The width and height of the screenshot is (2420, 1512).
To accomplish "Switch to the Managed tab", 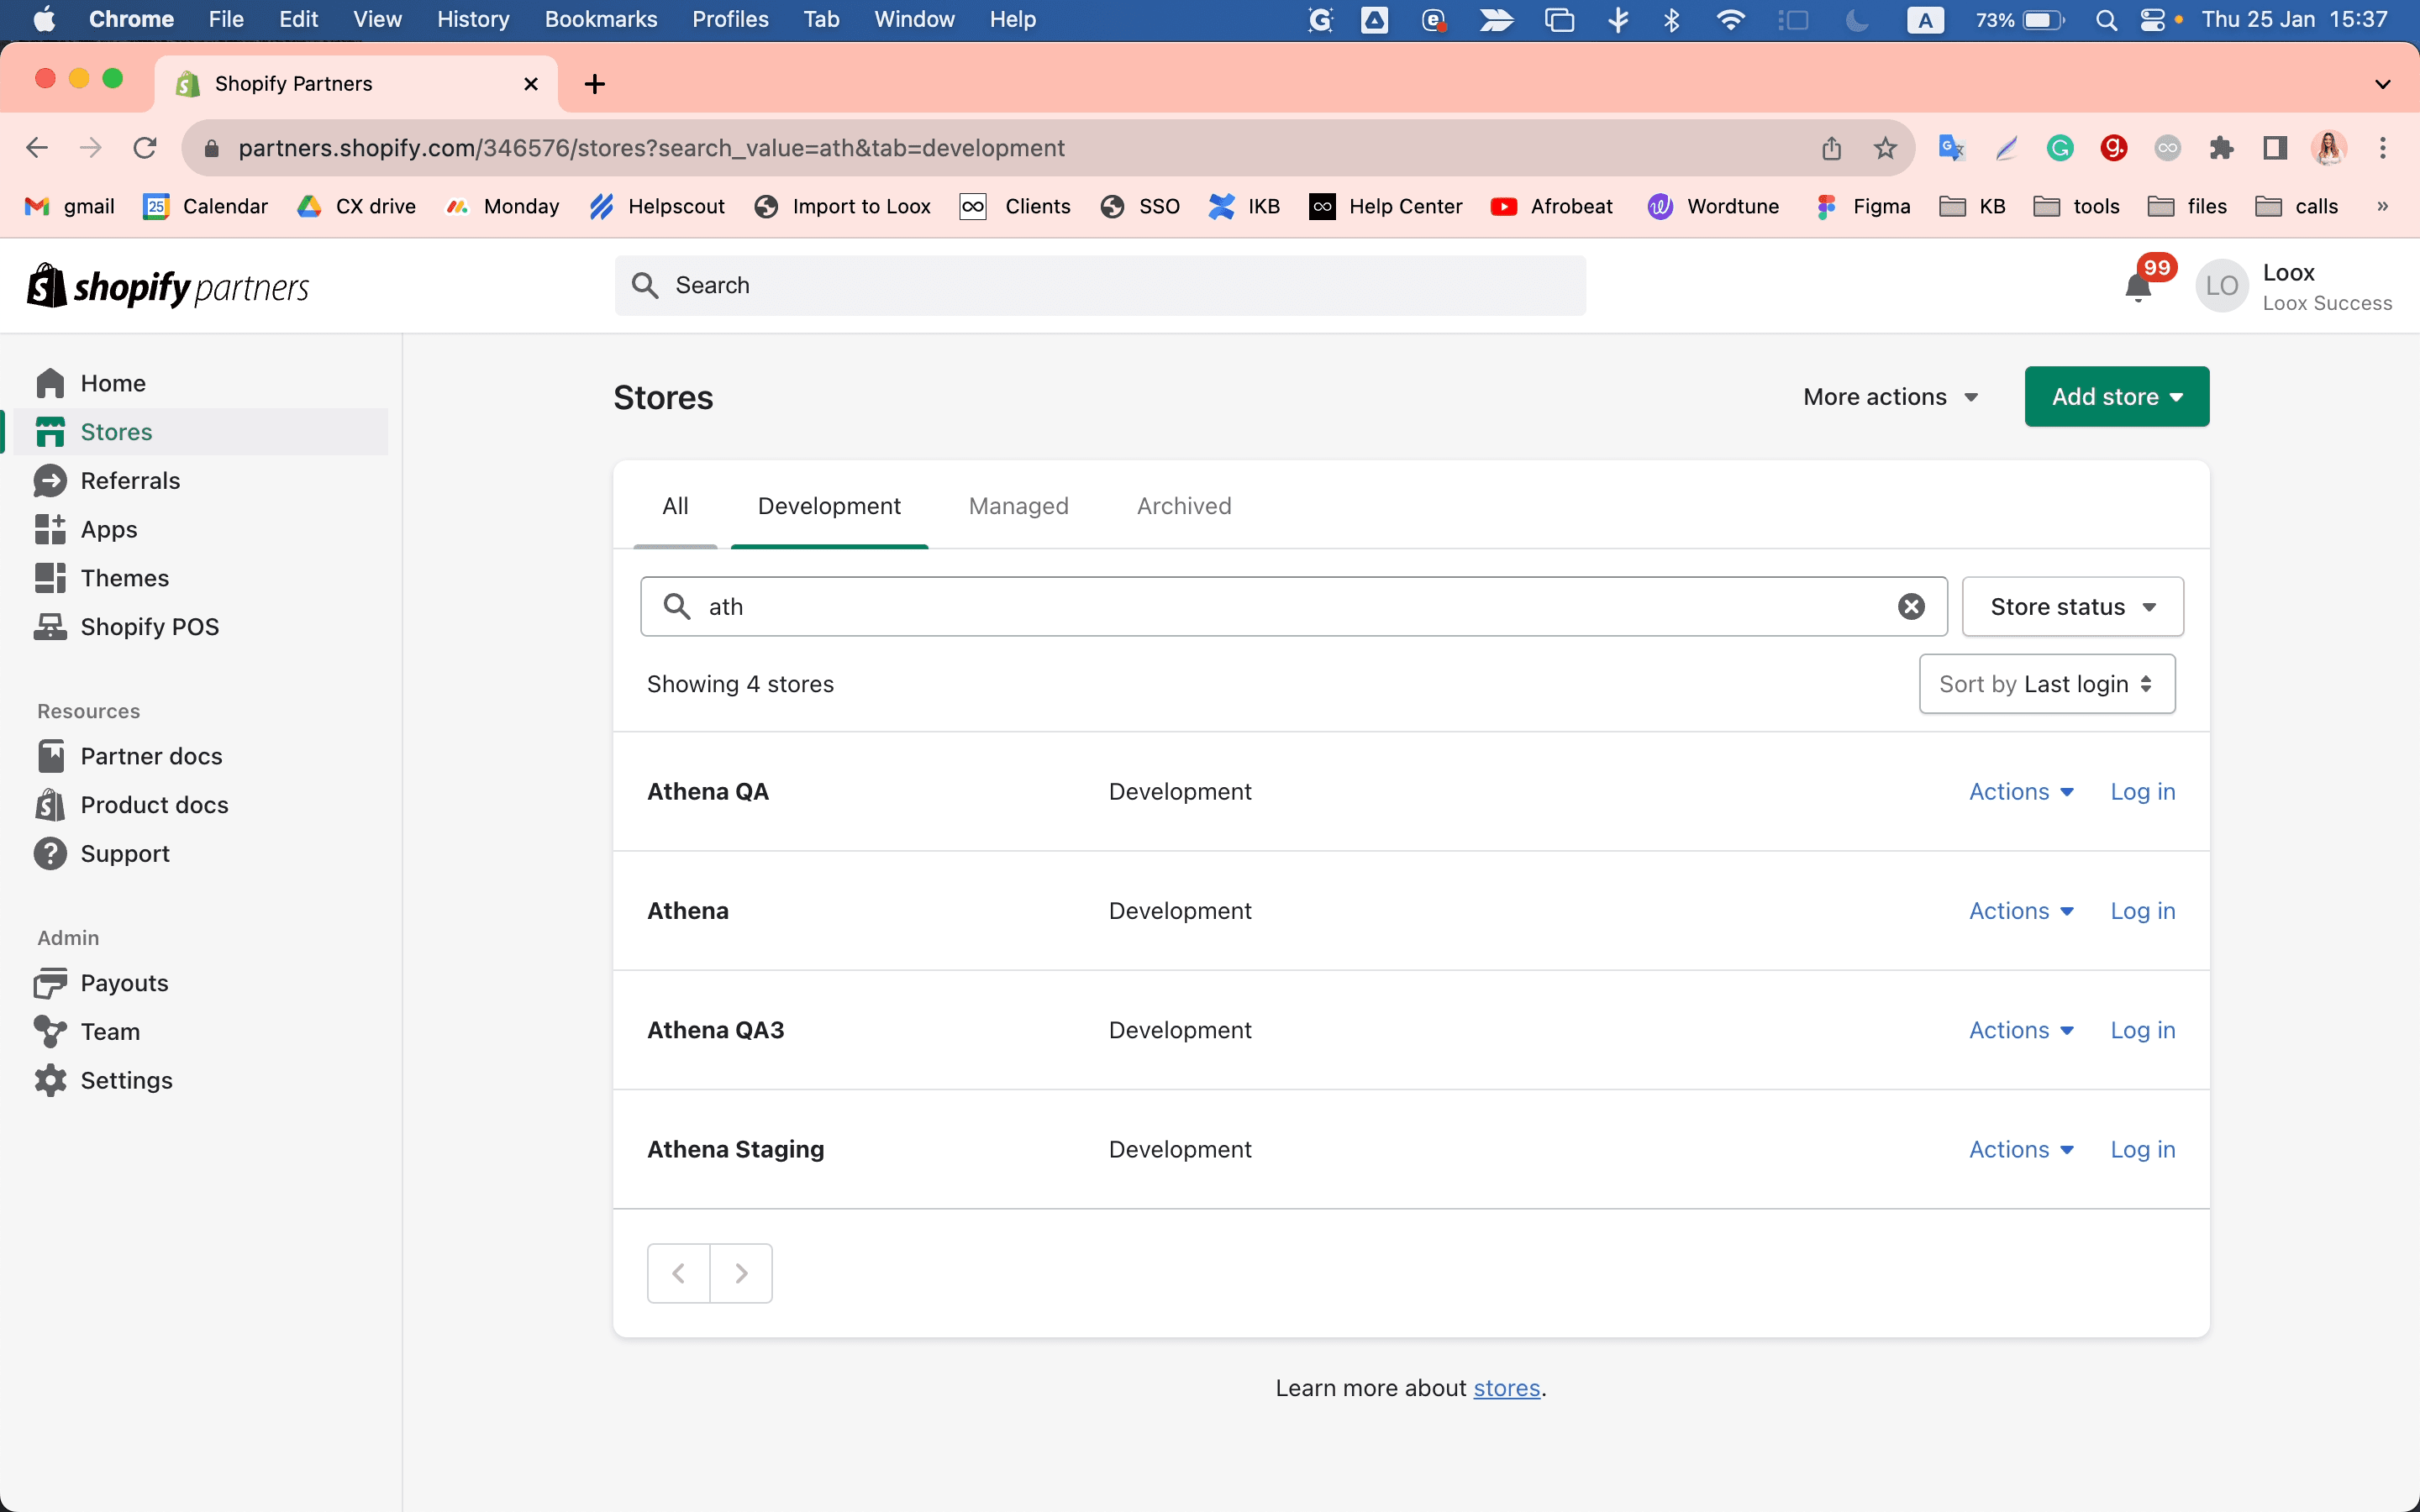I will pyautogui.click(x=1019, y=506).
